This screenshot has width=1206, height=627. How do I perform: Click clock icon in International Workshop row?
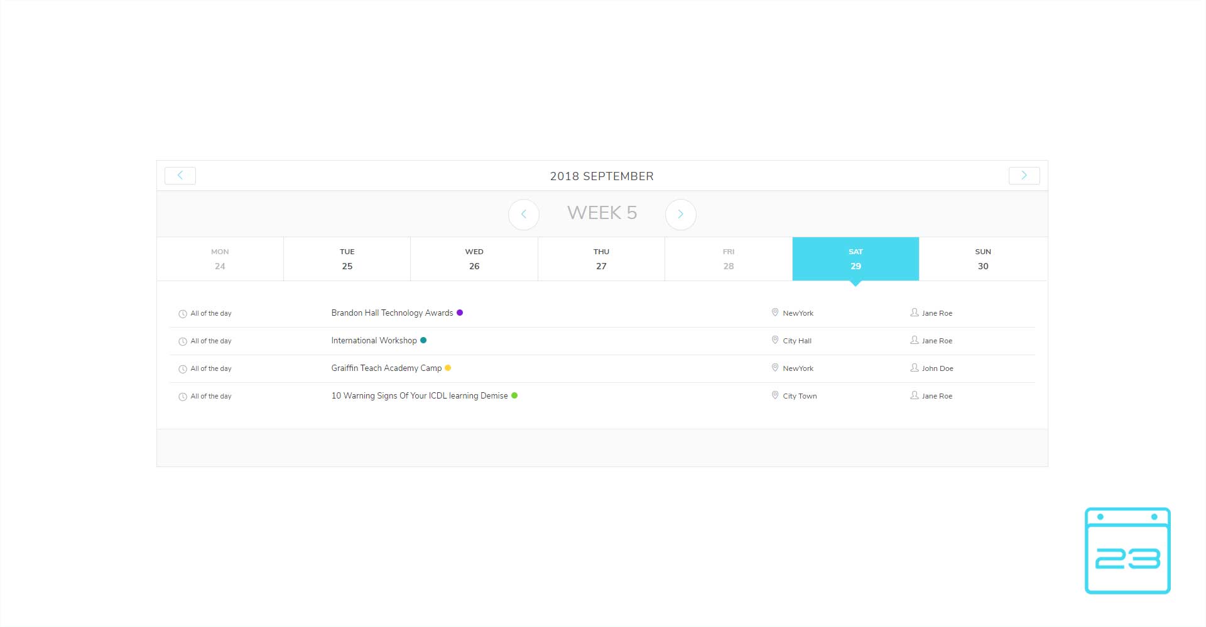tap(183, 341)
